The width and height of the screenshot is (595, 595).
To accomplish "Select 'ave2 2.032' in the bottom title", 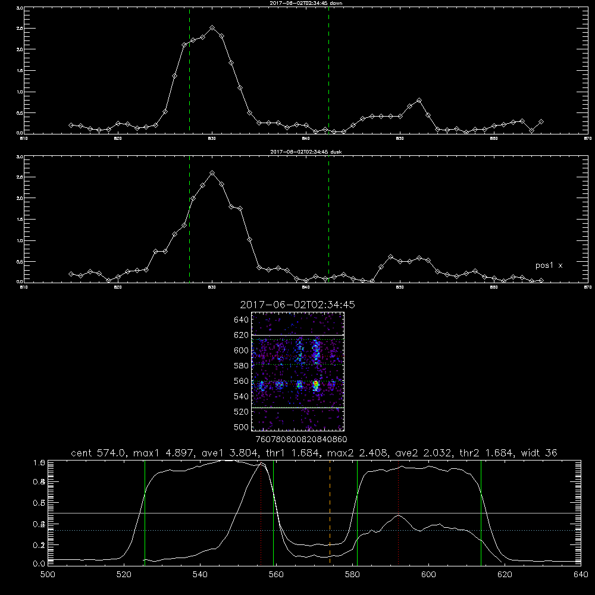I will 423,453.
